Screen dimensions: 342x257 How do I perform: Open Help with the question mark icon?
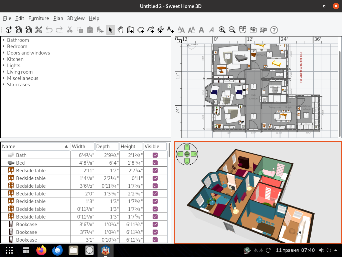(274, 30)
